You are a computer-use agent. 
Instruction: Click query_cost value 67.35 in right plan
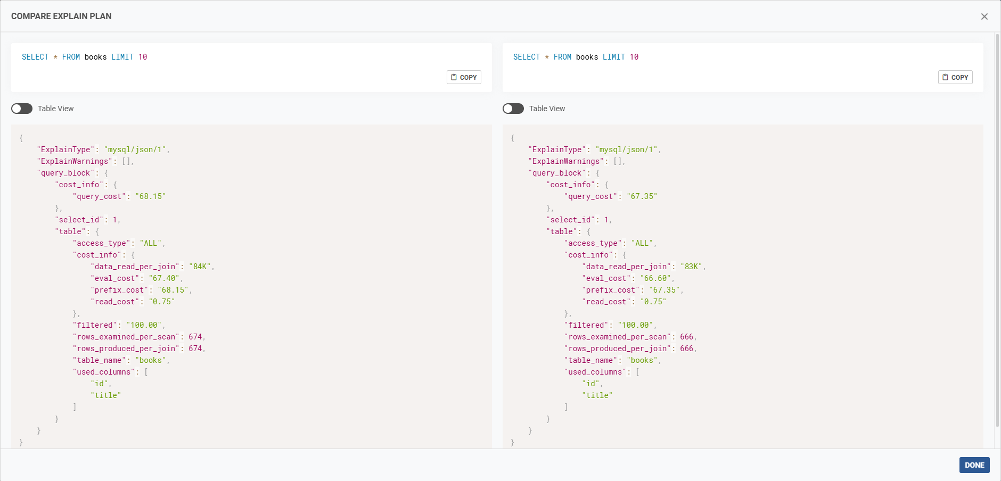pyautogui.click(x=642, y=196)
